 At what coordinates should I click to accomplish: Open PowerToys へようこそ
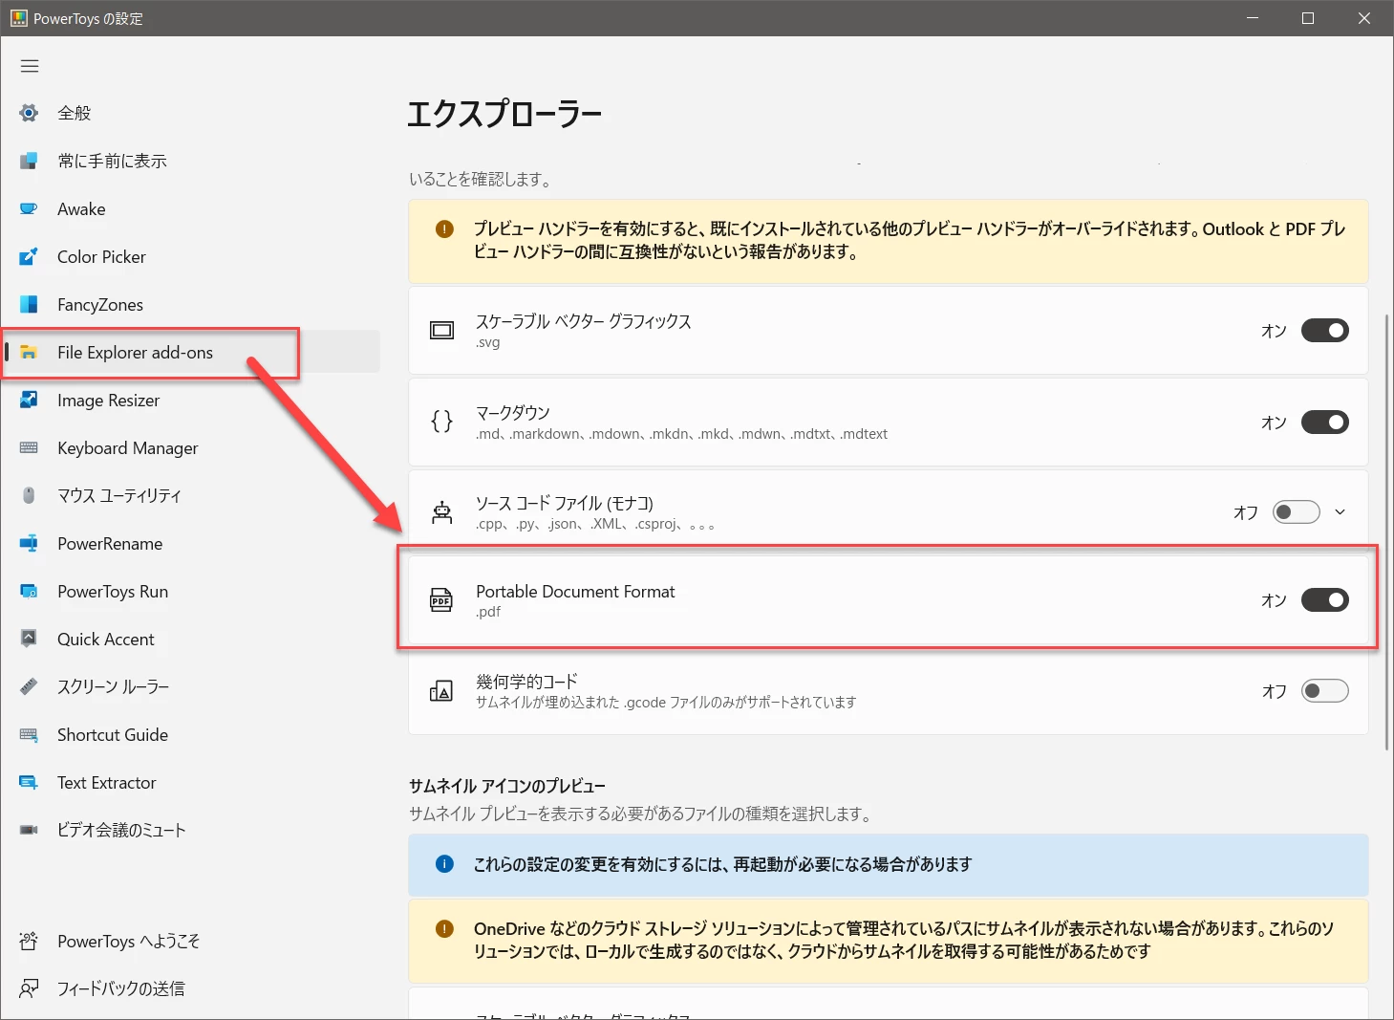[x=191, y=941]
